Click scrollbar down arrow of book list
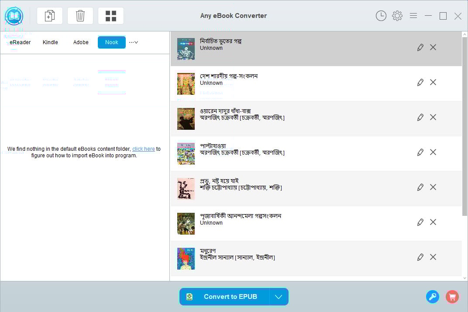This screenshot has height=312, width=468. click(x=465, y=278)
